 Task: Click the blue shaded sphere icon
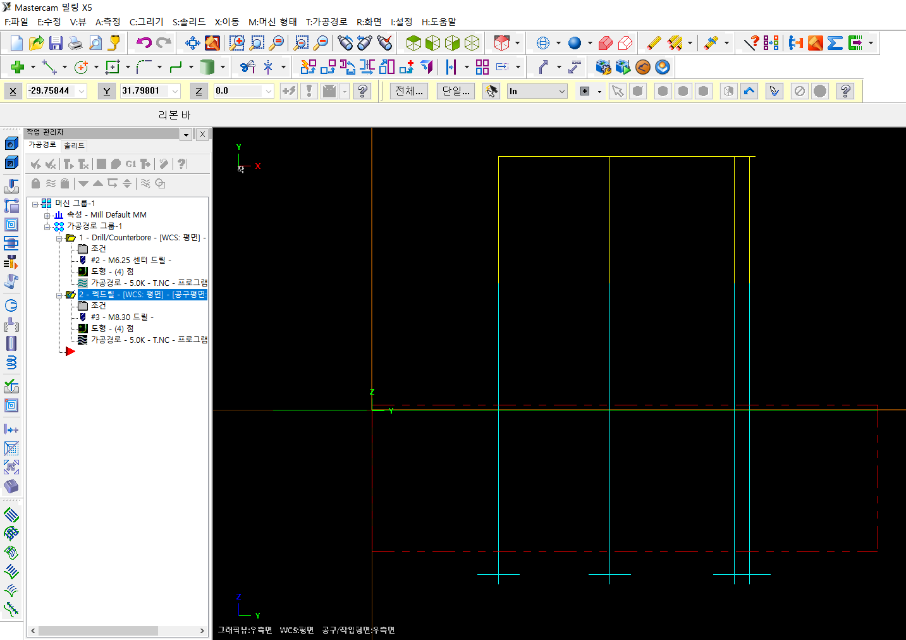coord(574,43)
